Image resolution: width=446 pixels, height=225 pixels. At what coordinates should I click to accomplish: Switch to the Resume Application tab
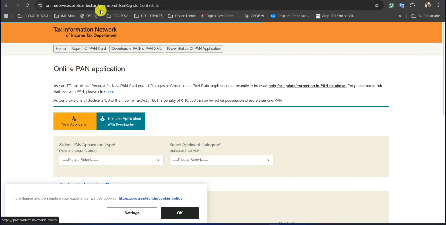(x=120, y=121)
